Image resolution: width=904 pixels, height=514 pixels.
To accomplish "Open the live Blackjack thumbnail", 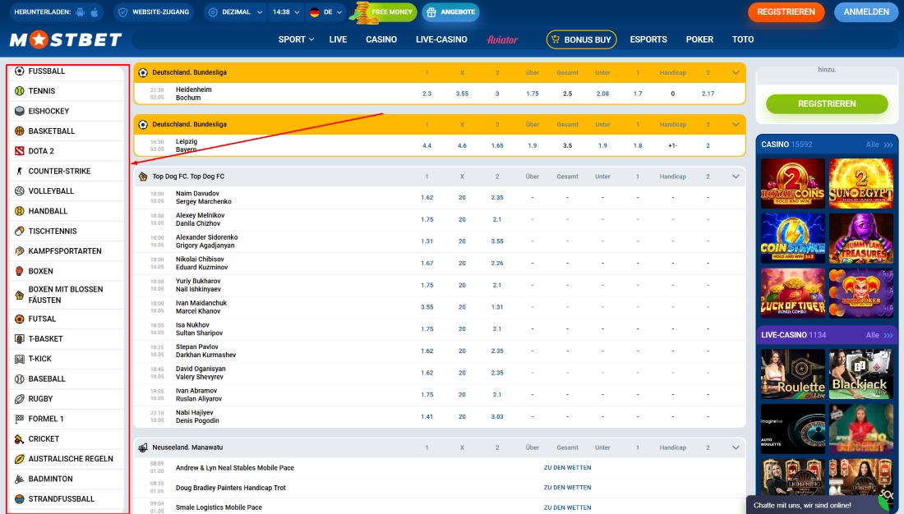I will (x=860, y=374).
